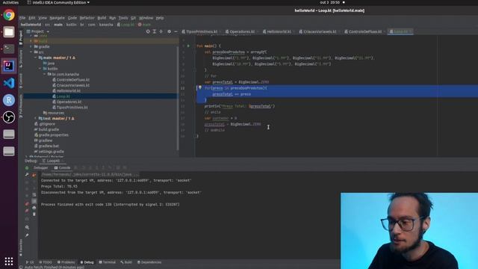
Task: Collapse the kotlin folder node
Action: (40, 69)
